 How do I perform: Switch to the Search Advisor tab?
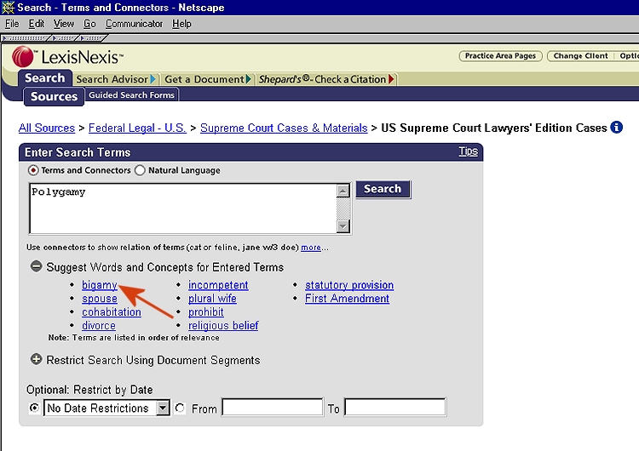(x=112, y=79)
